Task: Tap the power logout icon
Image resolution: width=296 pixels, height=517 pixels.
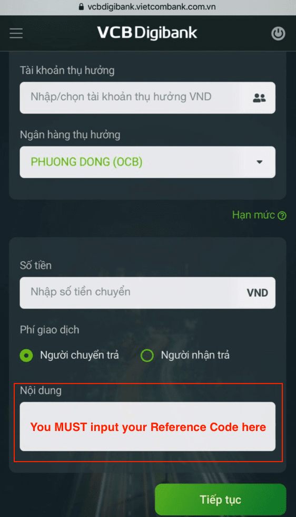Action: (x=278, y=34)
